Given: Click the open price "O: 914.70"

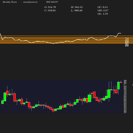Looking at the screenshot, I should pos(50,7).
